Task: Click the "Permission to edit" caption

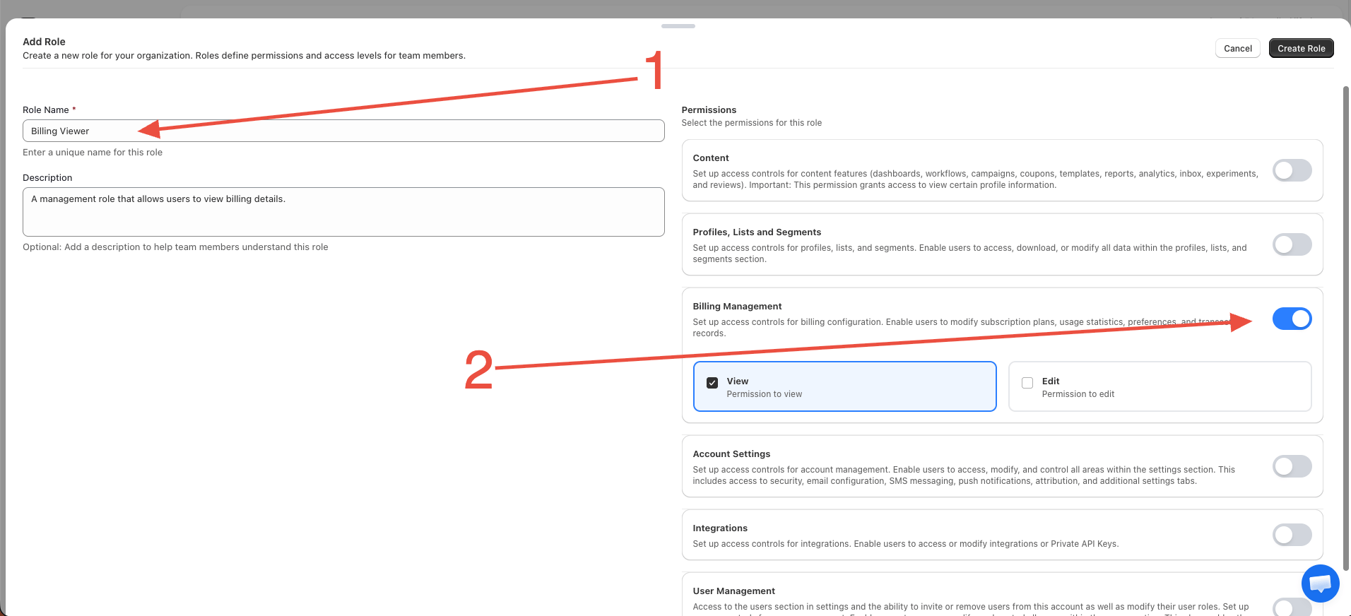Action: [1078, 394]
